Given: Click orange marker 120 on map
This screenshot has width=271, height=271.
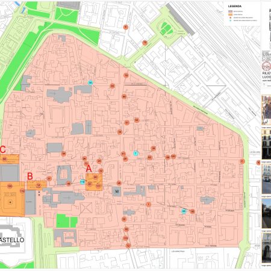Looking at the screenshot, I should coord(173,157).
